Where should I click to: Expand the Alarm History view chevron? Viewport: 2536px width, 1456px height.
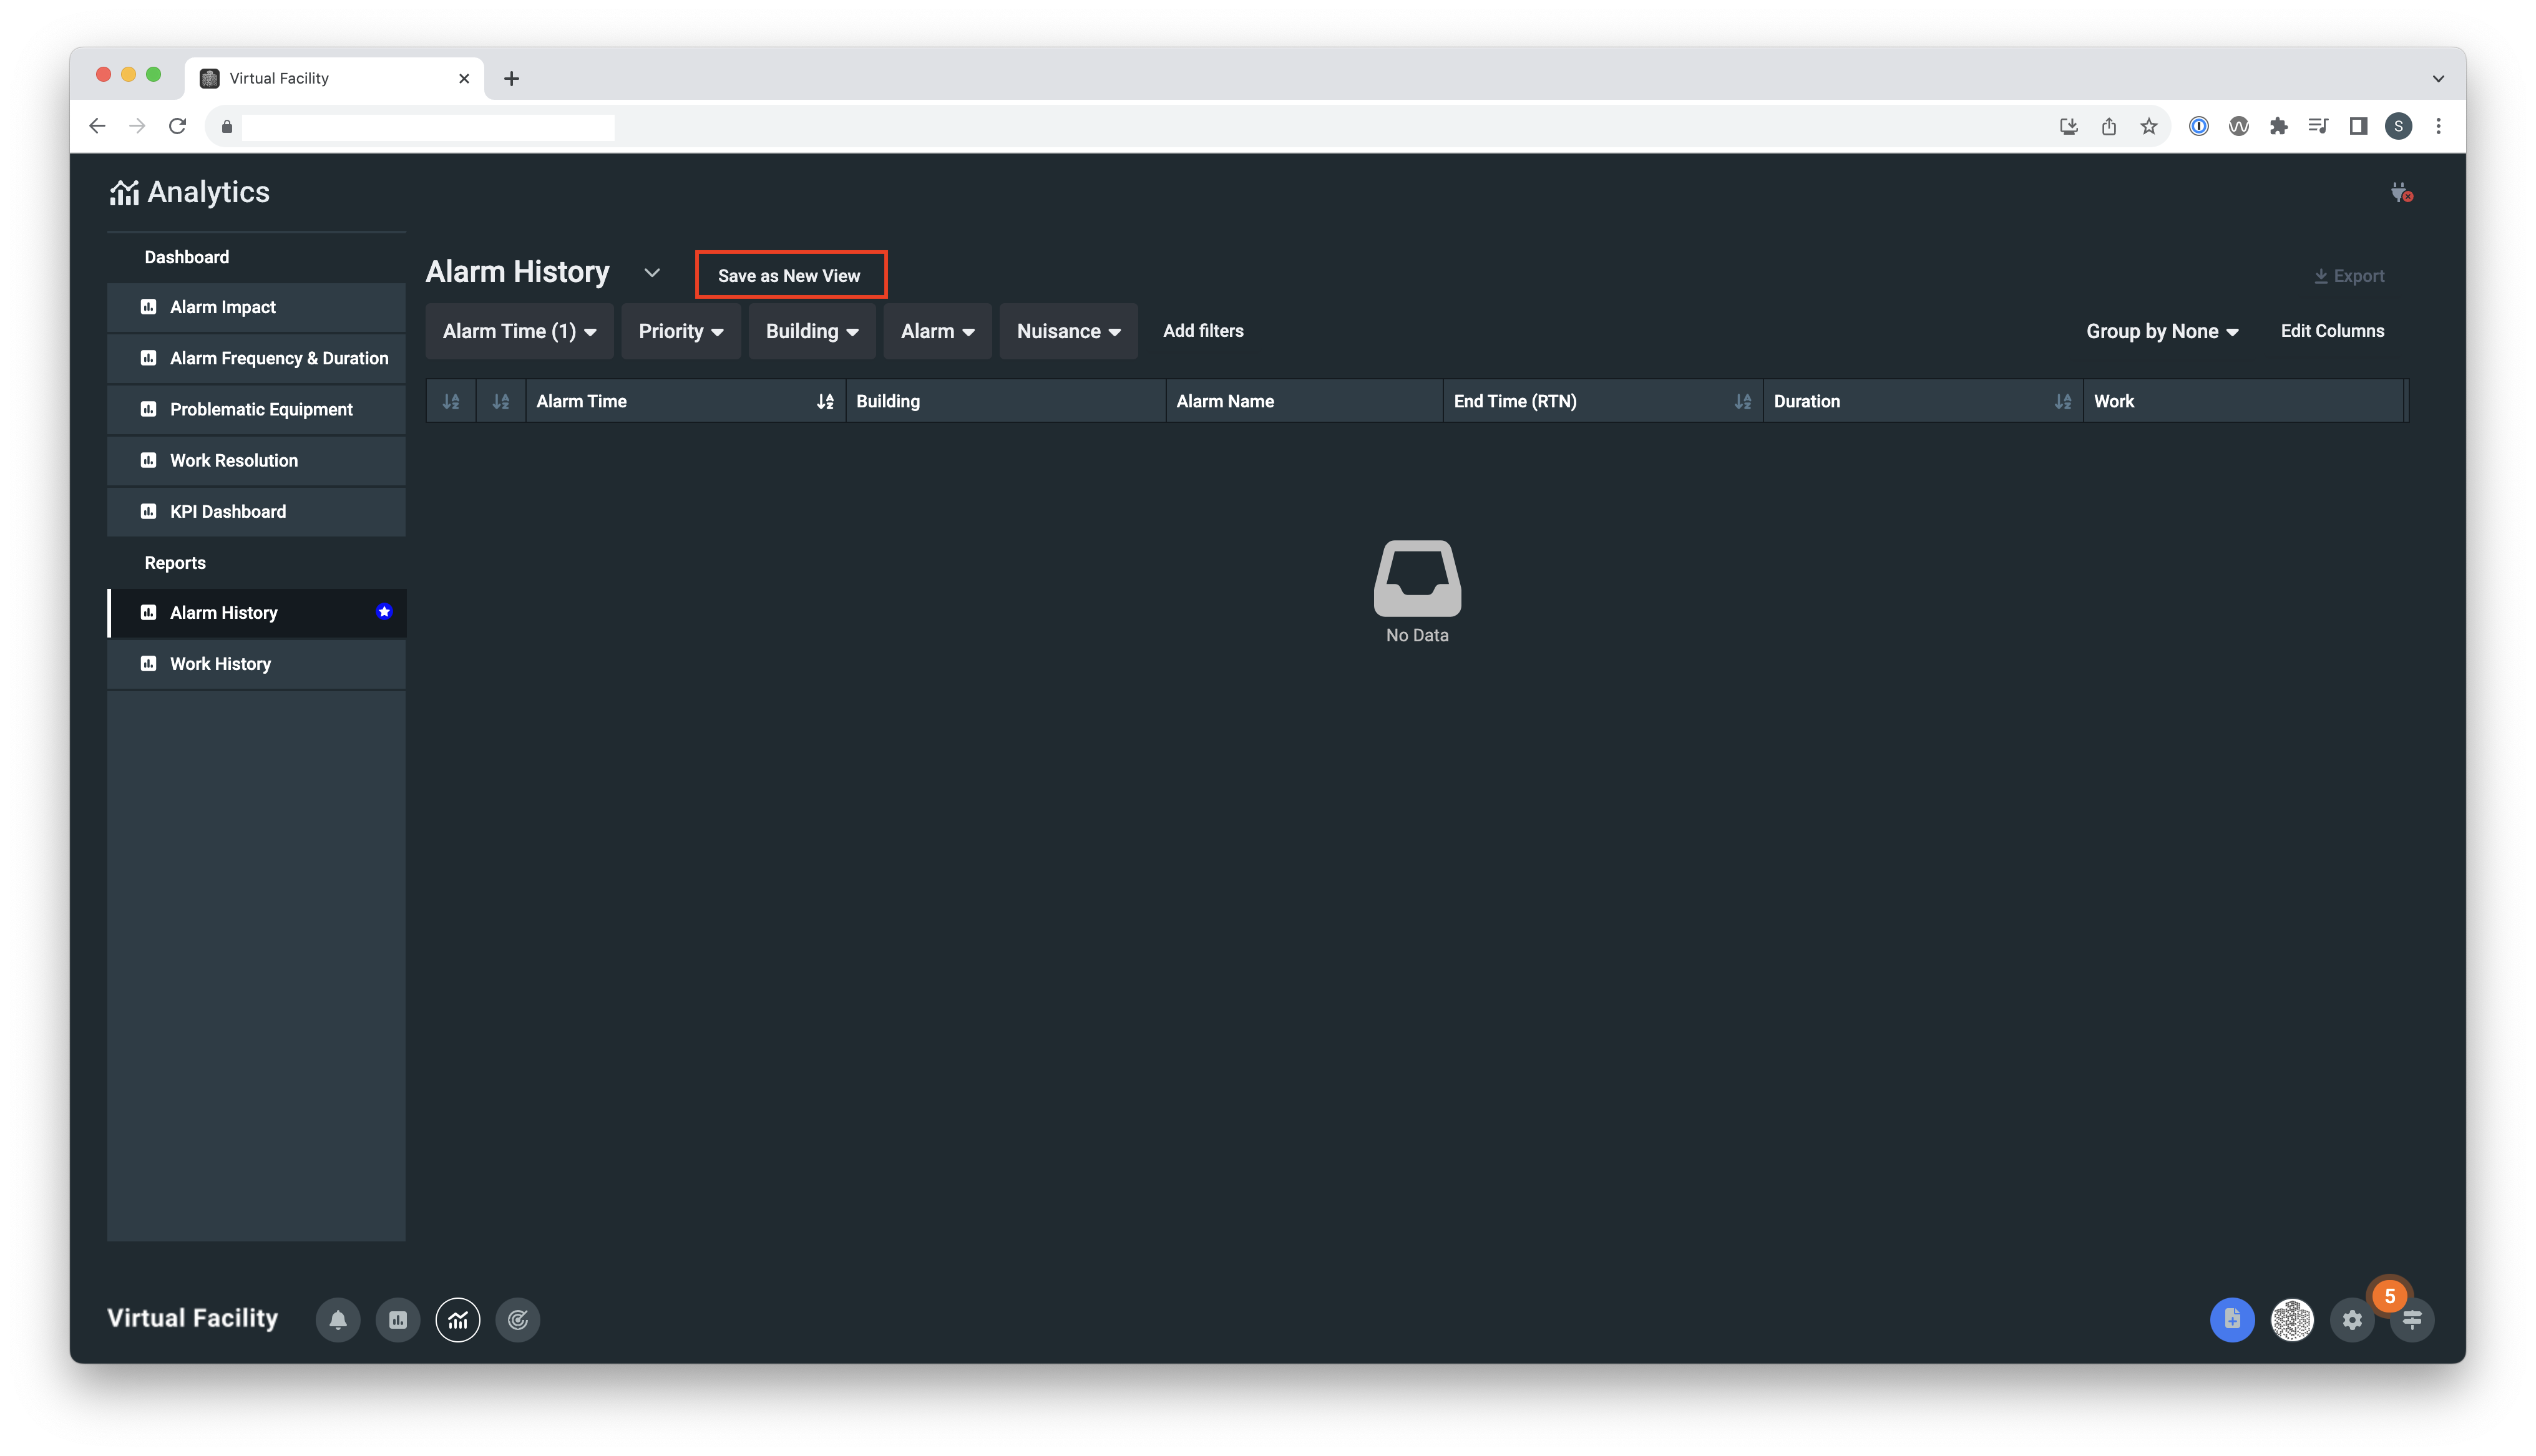tap(652, 272)
